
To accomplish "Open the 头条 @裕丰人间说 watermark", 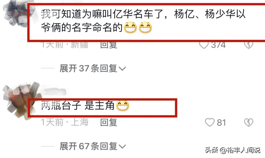I will pos(233,150).
